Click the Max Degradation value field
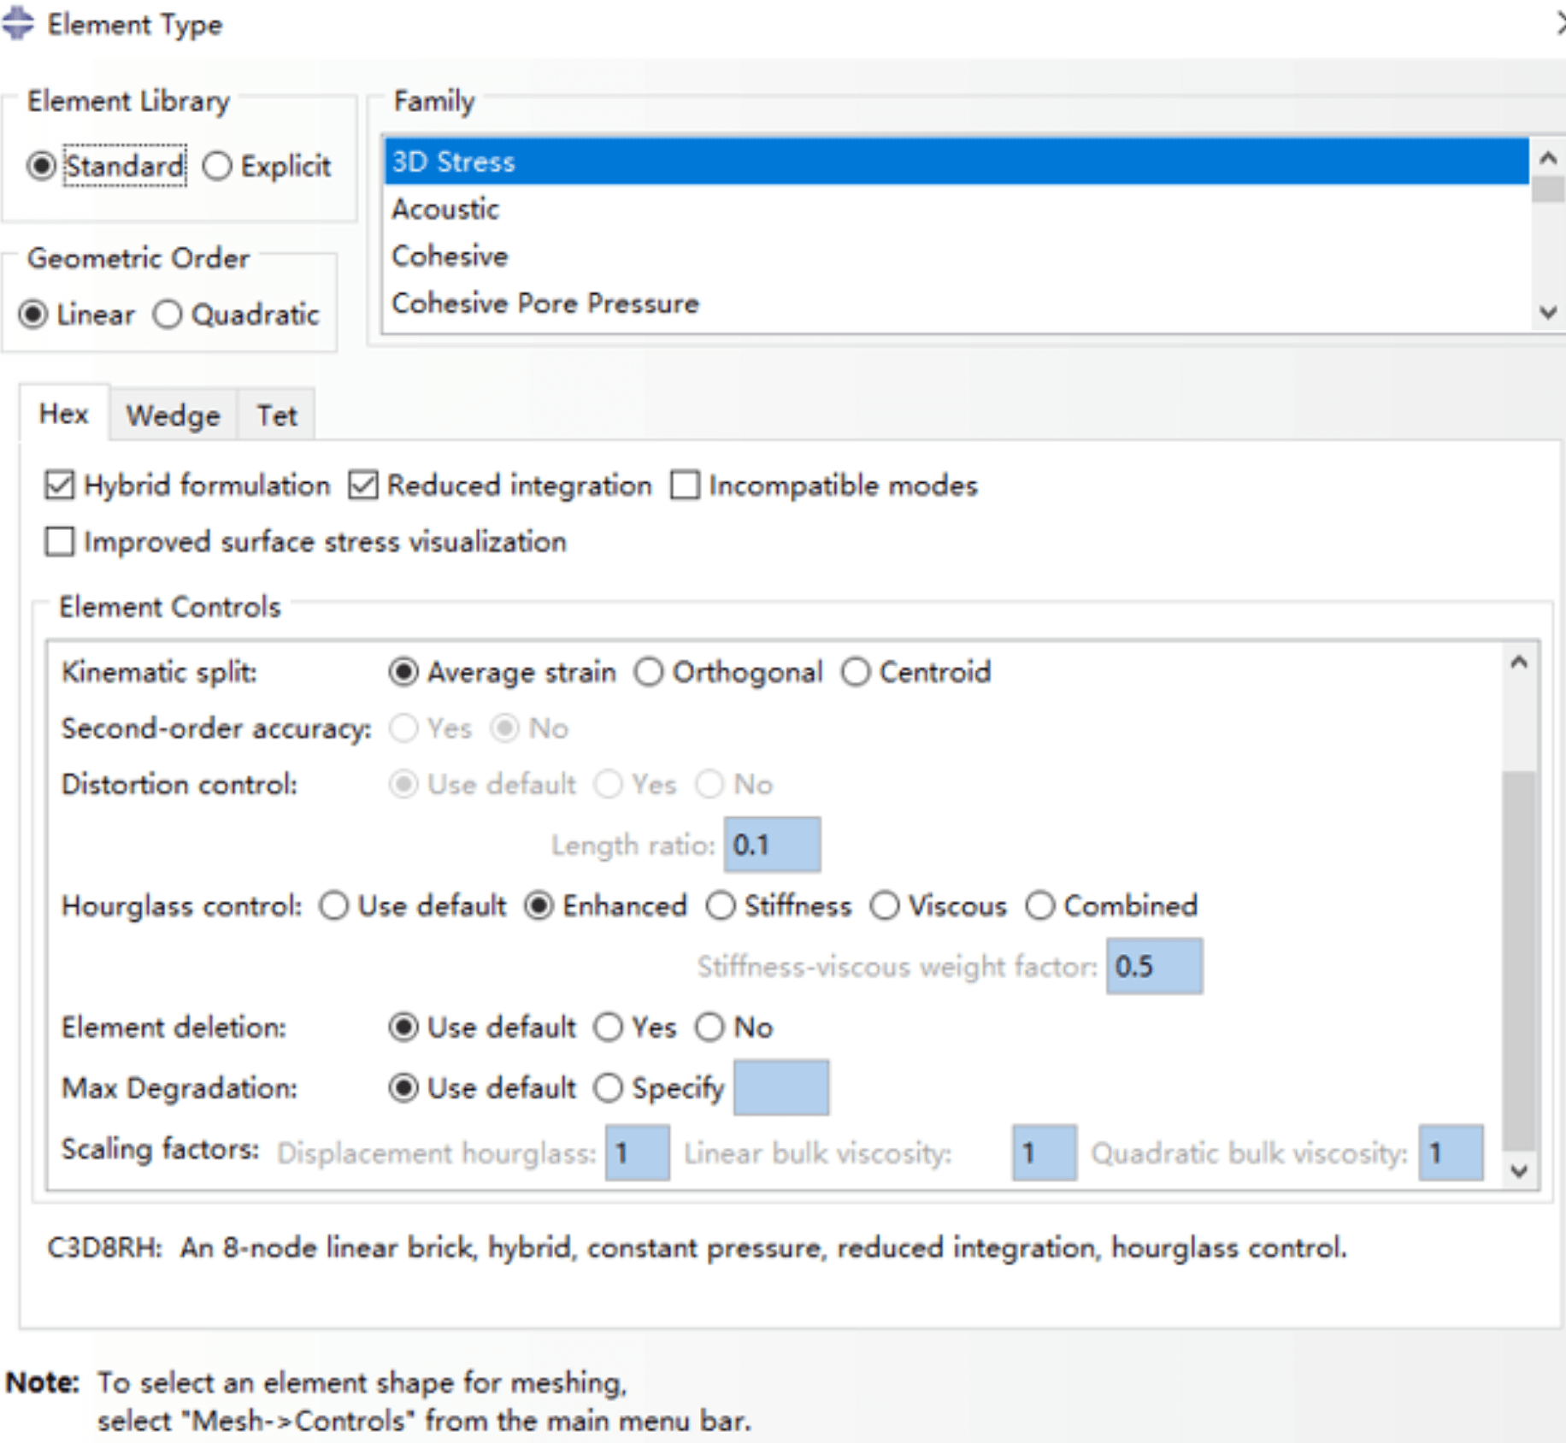 (780, 1088)
